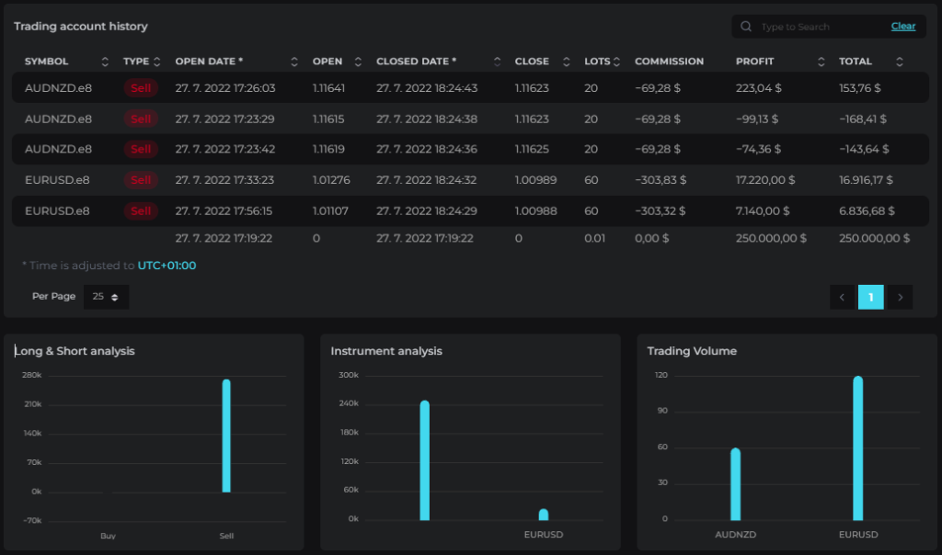942x555 pixels.
Task: Sort table by Symbol column arrows
Action: pyautogui.click(x=105, y=62)
